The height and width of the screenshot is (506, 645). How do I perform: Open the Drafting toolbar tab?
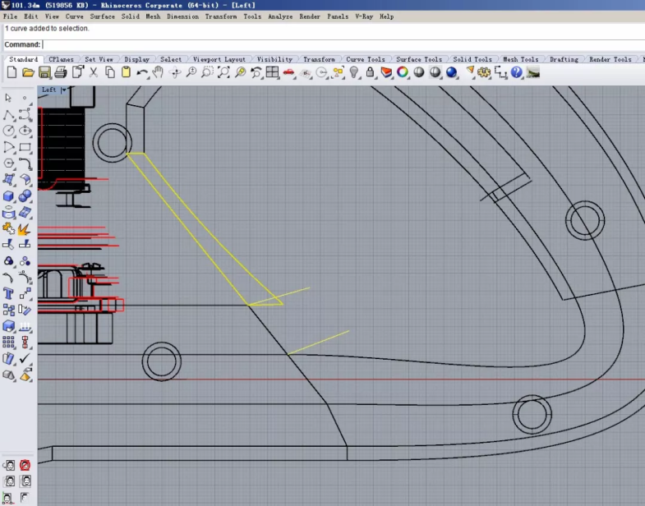tap(564, 59)
